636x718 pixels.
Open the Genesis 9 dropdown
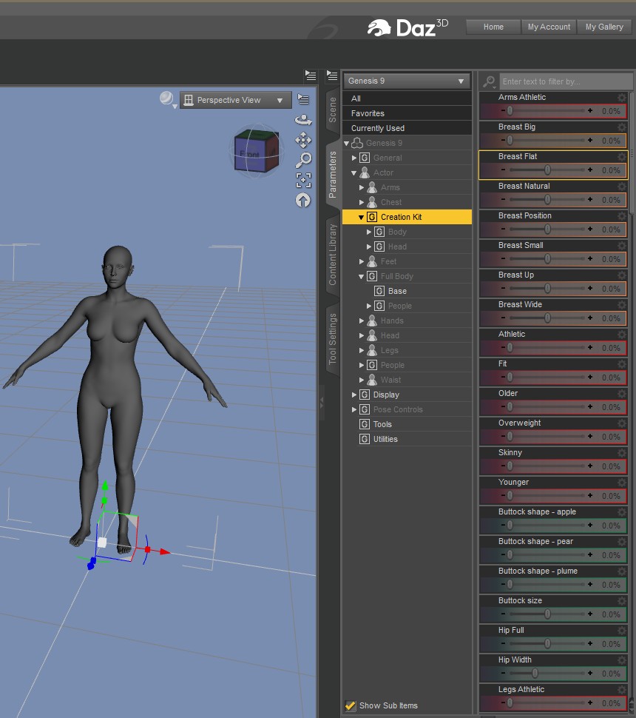[x=407, y=81]
